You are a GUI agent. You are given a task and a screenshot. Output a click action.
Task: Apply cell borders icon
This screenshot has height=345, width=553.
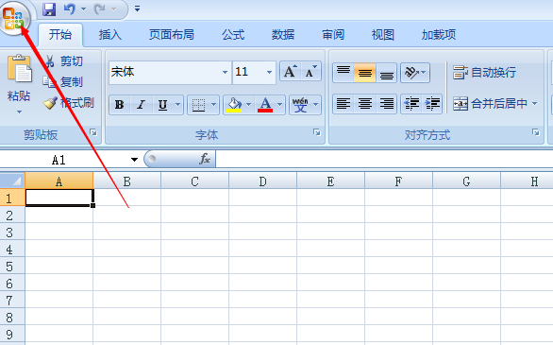198,105
